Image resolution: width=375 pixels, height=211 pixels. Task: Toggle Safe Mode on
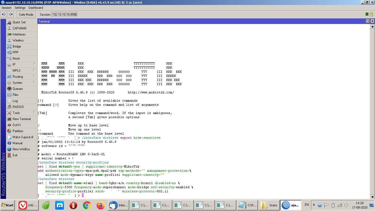26,14
